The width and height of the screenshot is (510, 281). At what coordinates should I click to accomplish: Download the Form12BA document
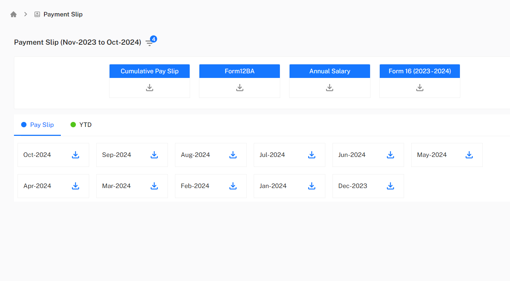click(239, 87)
